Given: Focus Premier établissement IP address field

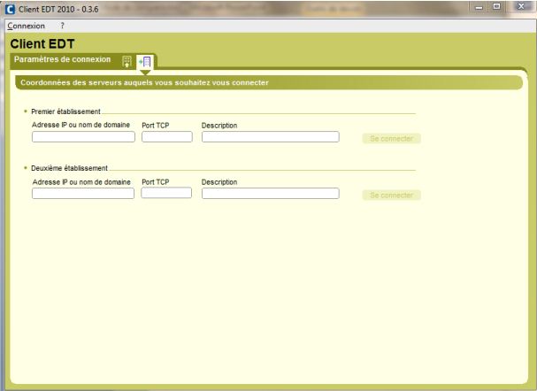Looking at the screenshot, I should pyautogui.click(x=83, y=137).
